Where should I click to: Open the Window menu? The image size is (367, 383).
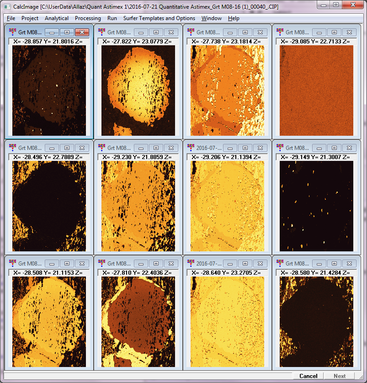212,18
